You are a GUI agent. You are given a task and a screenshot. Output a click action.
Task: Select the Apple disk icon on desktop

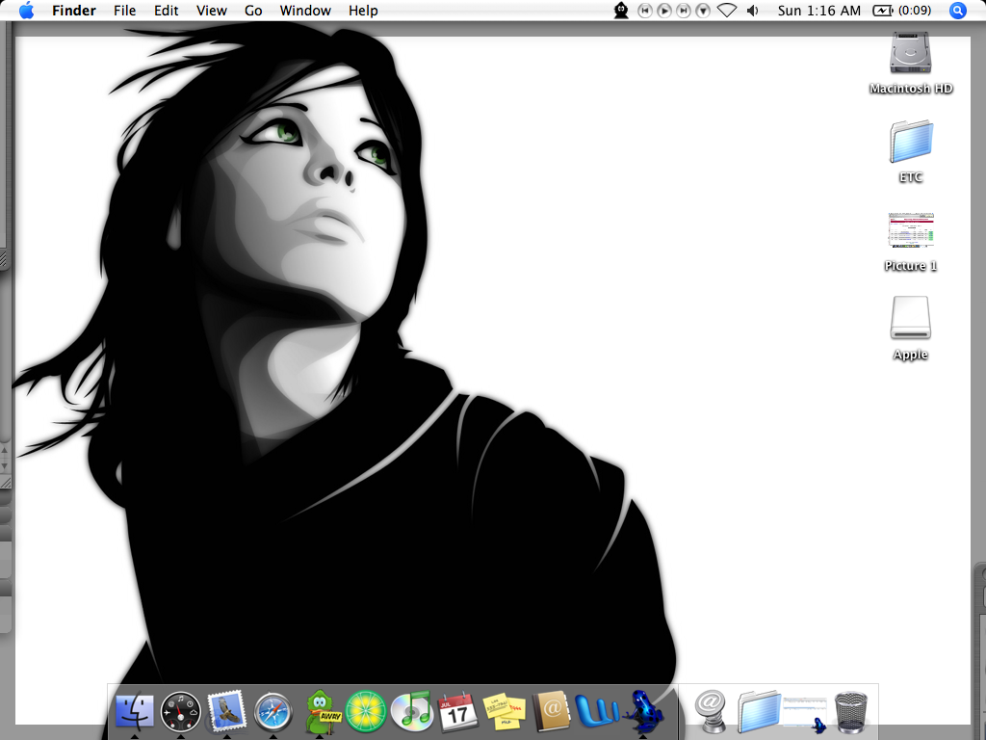911,318
